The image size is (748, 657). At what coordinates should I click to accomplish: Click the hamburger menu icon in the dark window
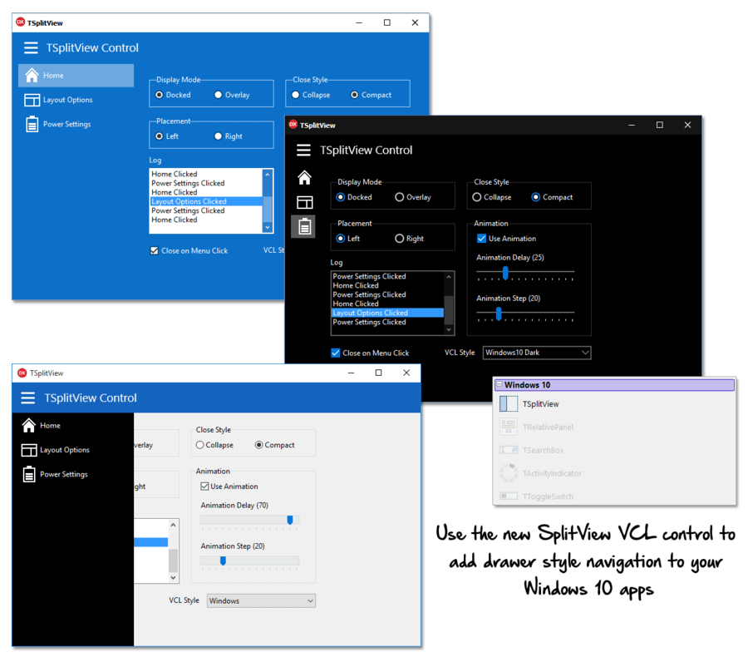click(304, 151)
